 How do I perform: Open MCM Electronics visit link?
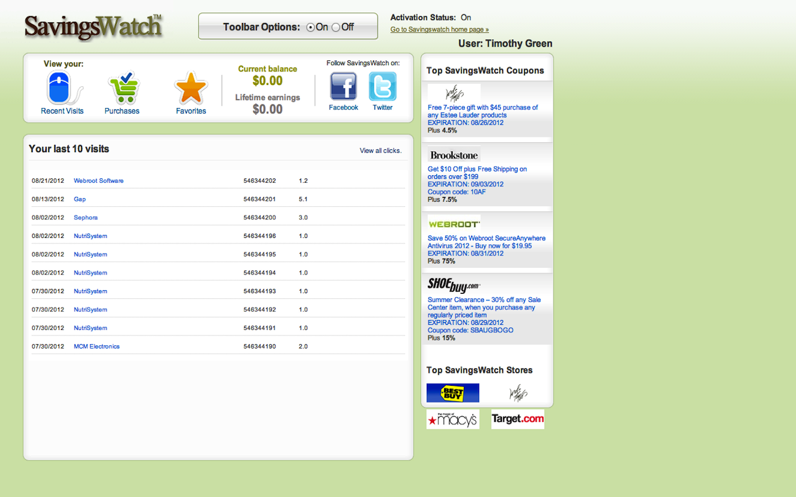[96, 347]
